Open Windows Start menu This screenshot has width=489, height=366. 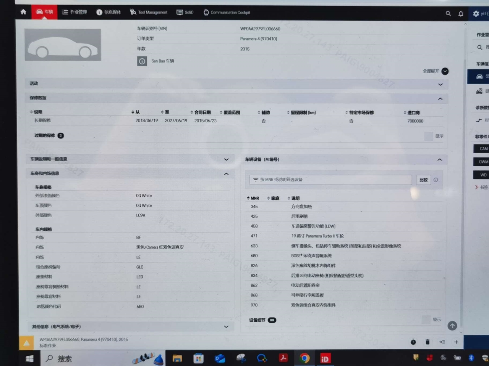29,358
